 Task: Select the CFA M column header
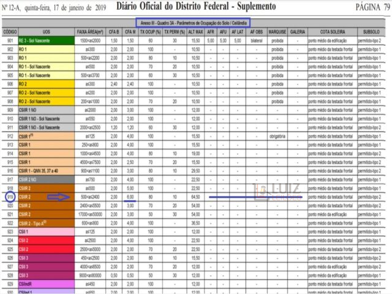tap(130, 32)
